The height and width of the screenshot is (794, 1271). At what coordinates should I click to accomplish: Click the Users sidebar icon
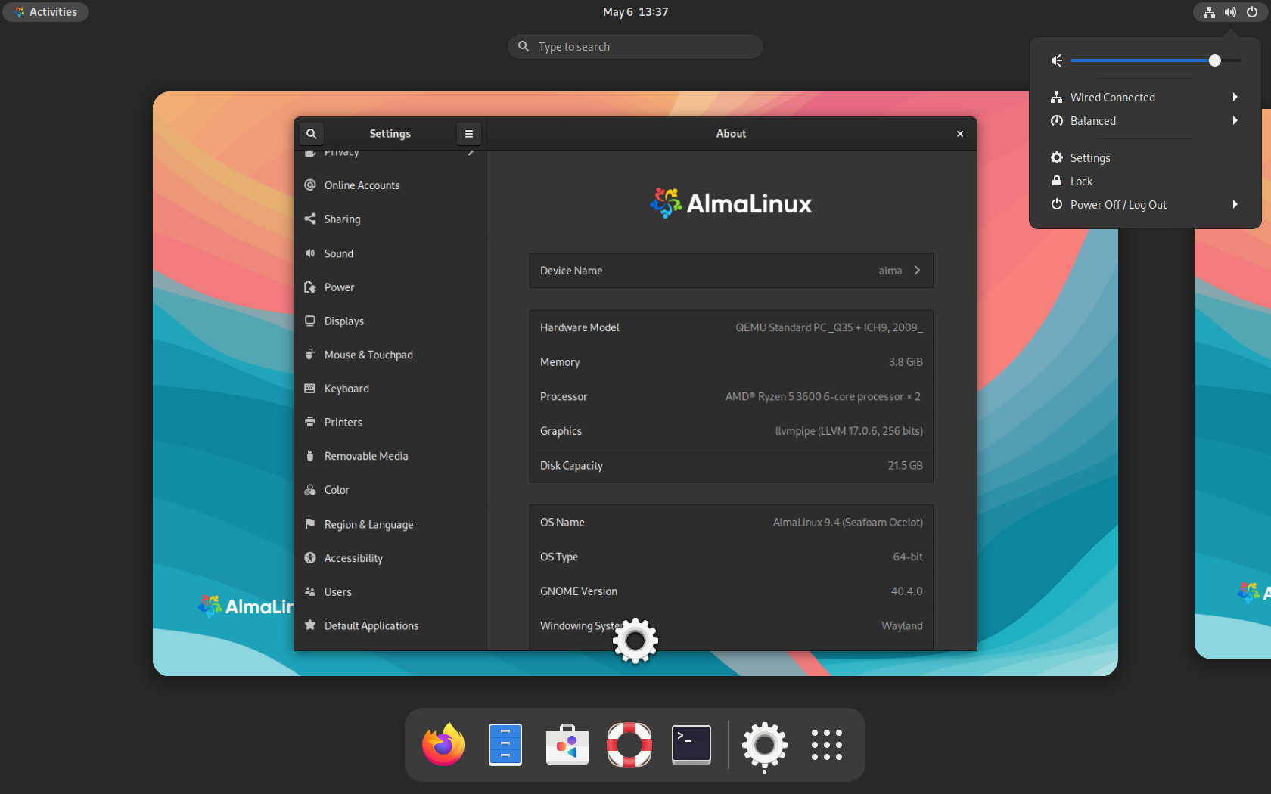pyautogui.click(x=310, y=591)
